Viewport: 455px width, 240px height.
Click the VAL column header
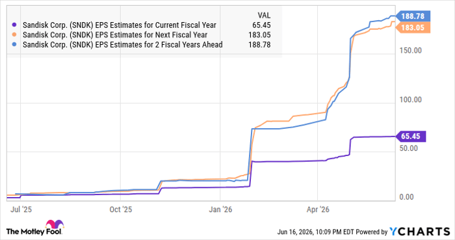[264, 15]
